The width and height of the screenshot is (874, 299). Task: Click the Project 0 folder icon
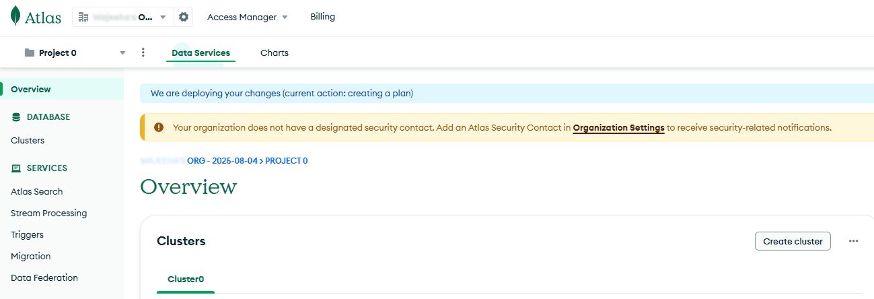(30, 53)
